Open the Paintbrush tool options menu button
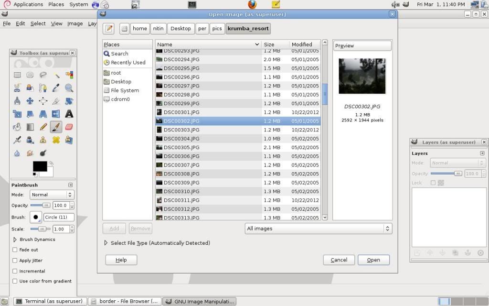Image resolution: width=489 pixels, height=306 pixels. [71, 185]
